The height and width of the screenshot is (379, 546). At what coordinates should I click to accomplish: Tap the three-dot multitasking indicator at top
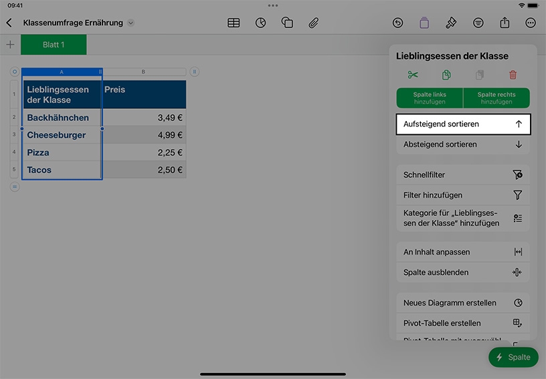point(273,5)
